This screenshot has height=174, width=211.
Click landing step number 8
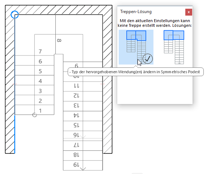[x=59, y=40]
